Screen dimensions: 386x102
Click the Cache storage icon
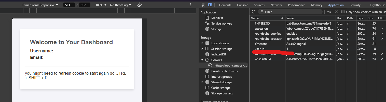pyautogui.click(x=207, y=88)
